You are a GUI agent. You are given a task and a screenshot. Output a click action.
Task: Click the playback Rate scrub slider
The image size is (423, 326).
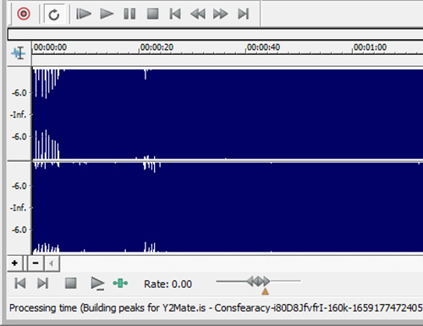(x=258, y=281)
